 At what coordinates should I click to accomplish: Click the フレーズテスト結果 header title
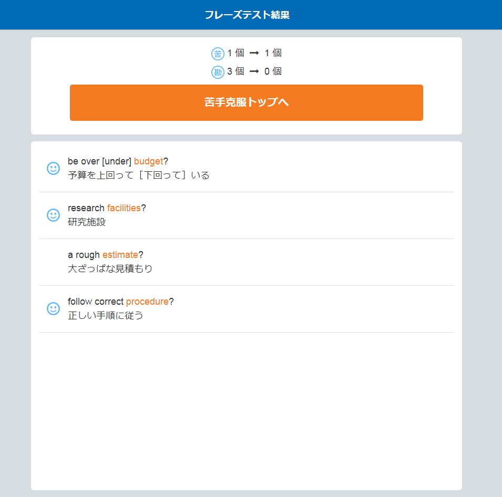(x=247, y=15)
